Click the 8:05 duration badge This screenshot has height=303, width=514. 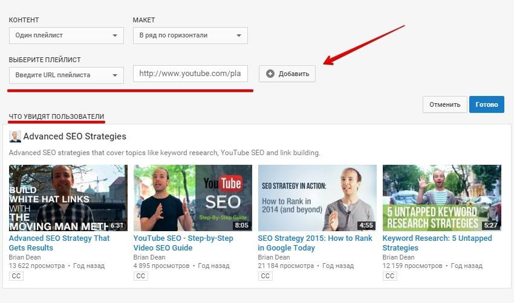click(x=242, y=226)
